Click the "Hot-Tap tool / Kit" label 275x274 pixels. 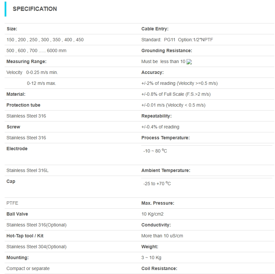coord(25,236)
